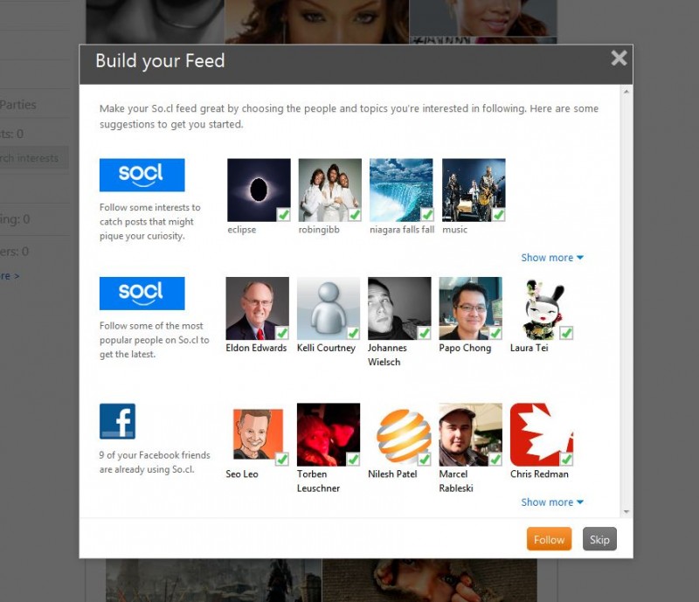Screen dimensions: 699x602
Task: Open the niagara falls interest thumbnail
Action: [x=401, y=190]
